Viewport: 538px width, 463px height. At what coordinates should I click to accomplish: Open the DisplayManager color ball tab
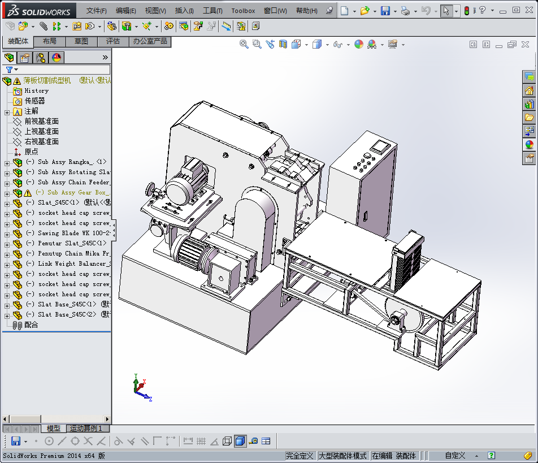[x=57, y=58]
